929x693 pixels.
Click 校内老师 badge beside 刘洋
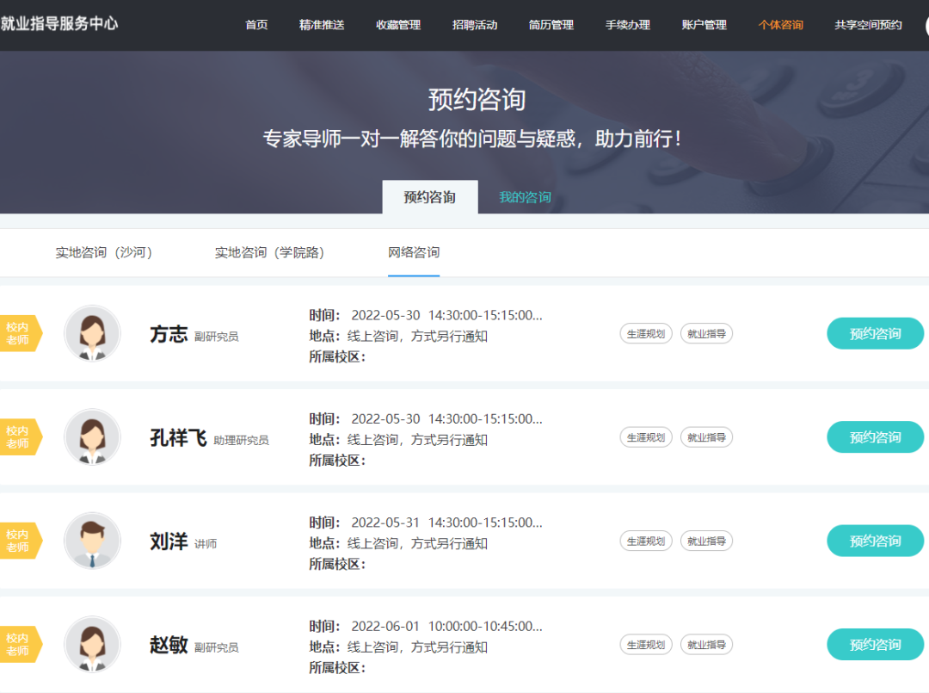tap(19, 541)
